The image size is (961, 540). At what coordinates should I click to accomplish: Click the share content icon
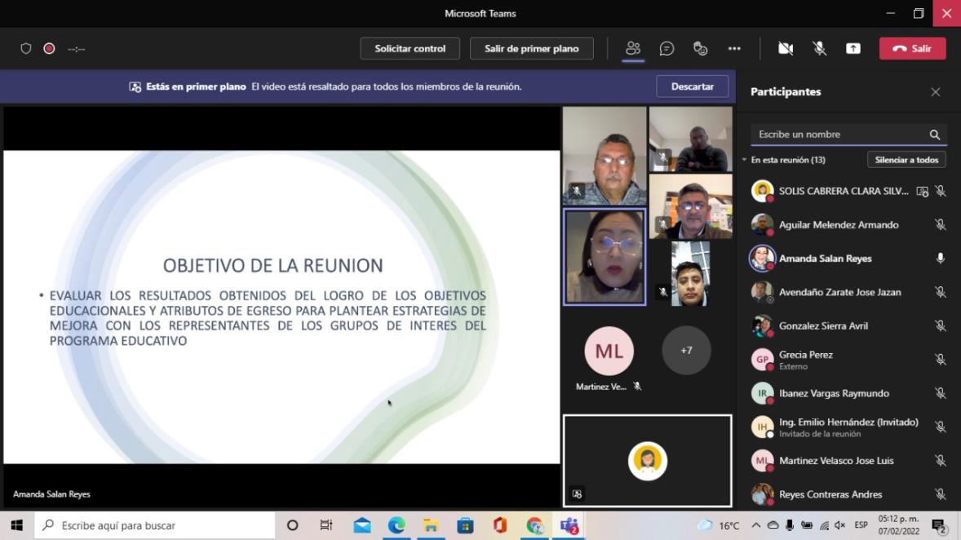click(852, 48)
